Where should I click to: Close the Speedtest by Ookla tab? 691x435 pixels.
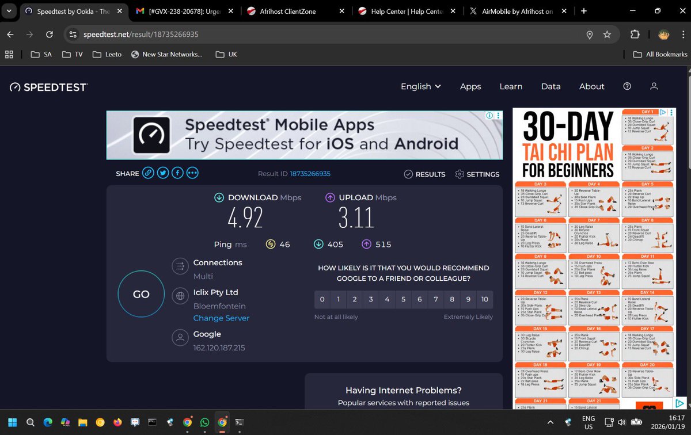pos(119,11)
